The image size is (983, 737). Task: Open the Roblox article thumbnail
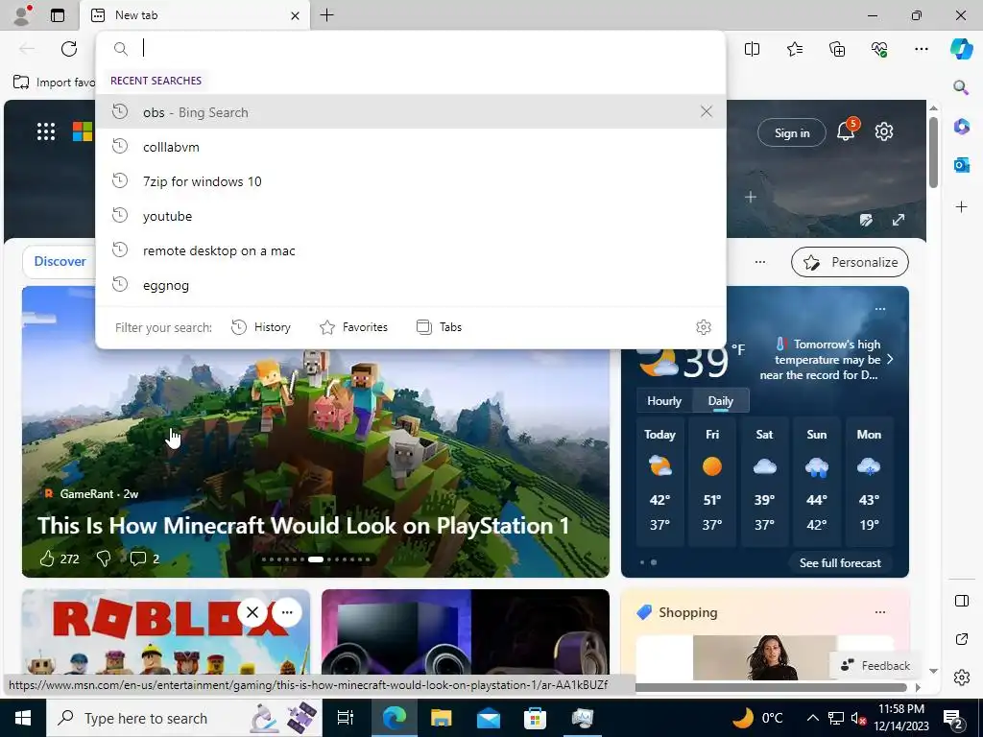click(x=165, y=631)
